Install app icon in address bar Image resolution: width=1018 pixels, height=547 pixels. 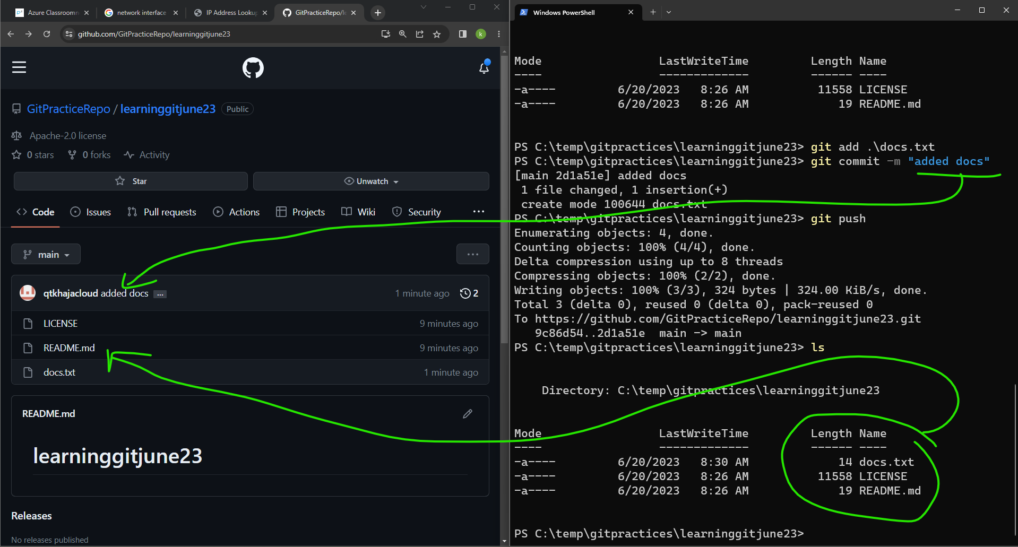[386, 34]
